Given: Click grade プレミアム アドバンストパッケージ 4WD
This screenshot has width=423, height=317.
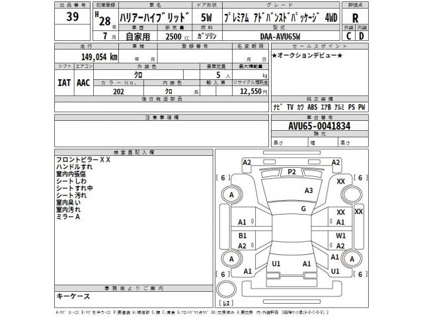Looking at the screenshot, I should click(280, 18).
